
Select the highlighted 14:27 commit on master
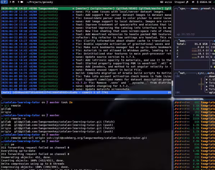[x=86, y=9]
